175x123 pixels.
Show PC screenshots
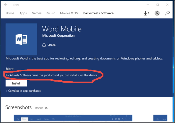[46, 108]
